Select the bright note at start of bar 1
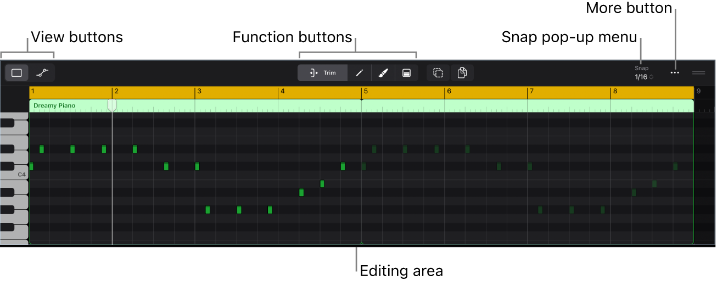Image resolution: width=717 pixels, height=286 pixels. click(x=31, y=166)
